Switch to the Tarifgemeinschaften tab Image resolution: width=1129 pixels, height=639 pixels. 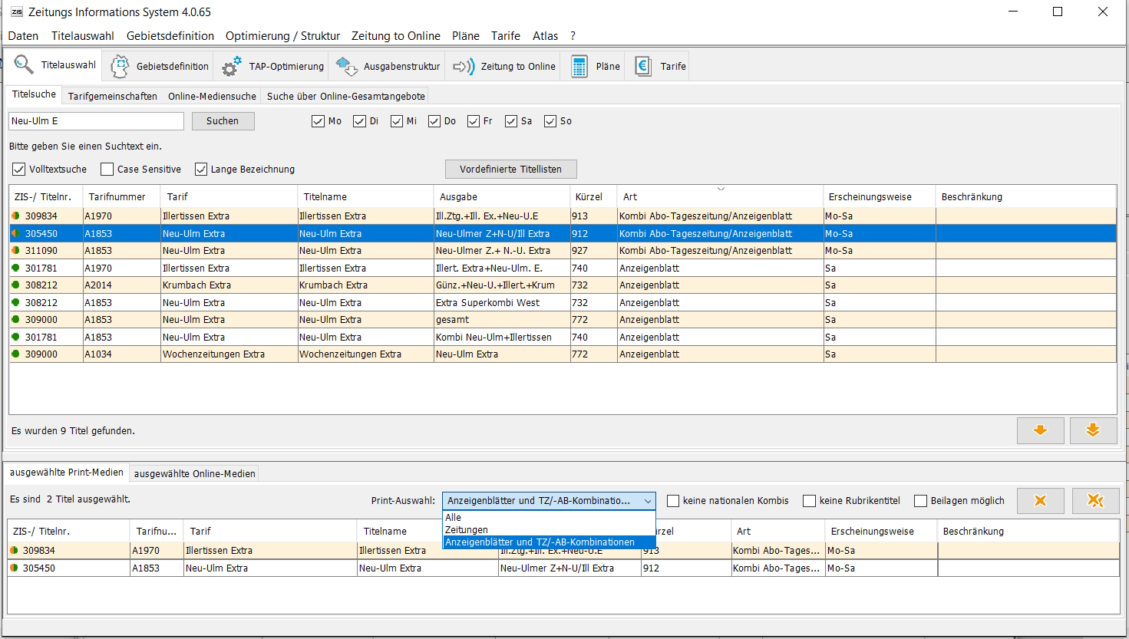[112, 96]
